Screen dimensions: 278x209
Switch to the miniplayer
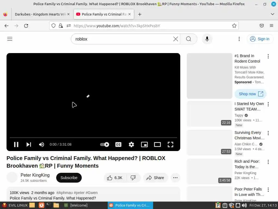pyautogui.click(x=144, y=145)
